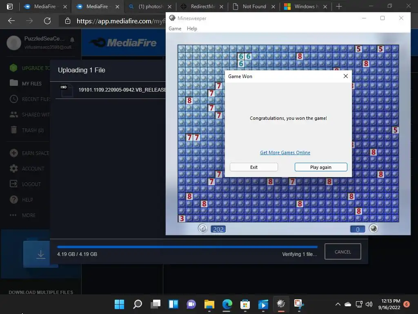Image resolution: width=418 pixels, height=314 pixels.
Task: Open a new browser tab
Action: point(339,7)
